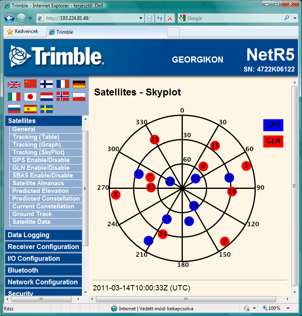The width and height of the screenshot is (302, 316).
Task: Click the Google search magnifier icon
Action: 287,18
